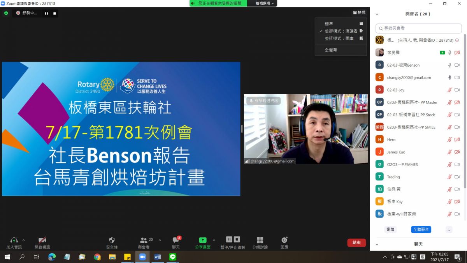Click the stop icon in bottom recording control
This screenshot has width=467, height=263.
tap(237, 240)
